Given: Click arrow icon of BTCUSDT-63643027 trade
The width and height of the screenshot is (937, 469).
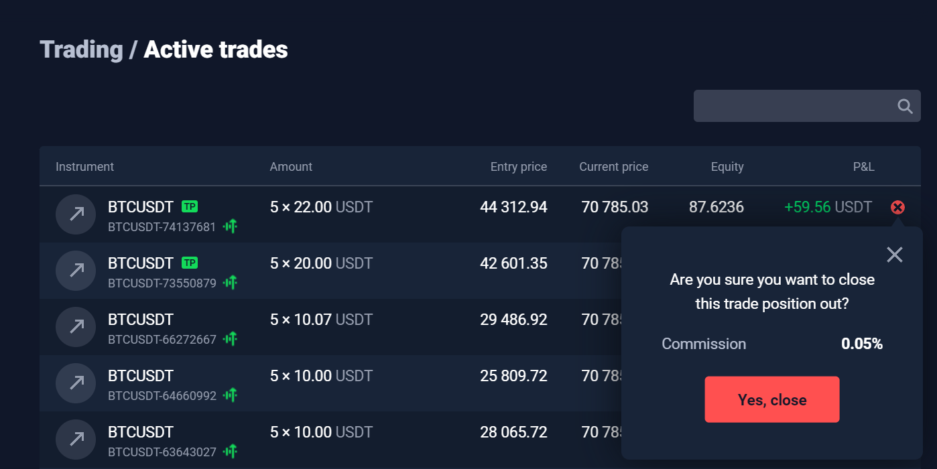Looking at the screenshot, I should click(76, 440).
